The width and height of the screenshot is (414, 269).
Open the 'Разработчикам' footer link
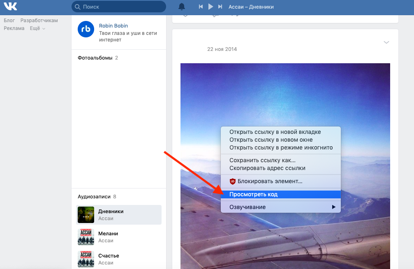39,21
